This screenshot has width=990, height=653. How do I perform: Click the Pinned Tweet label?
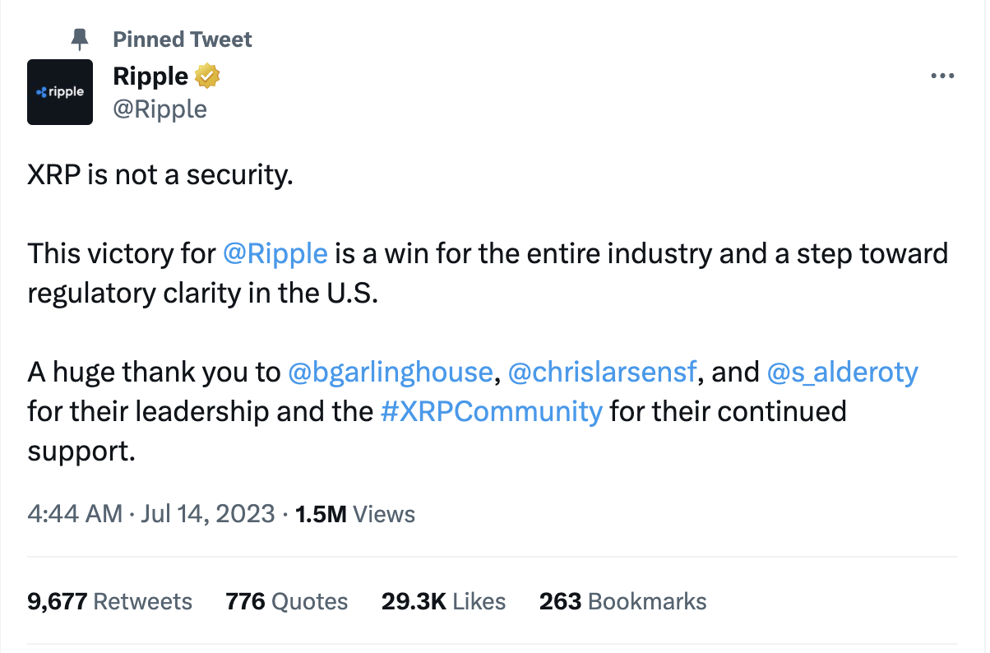point(183,39)
